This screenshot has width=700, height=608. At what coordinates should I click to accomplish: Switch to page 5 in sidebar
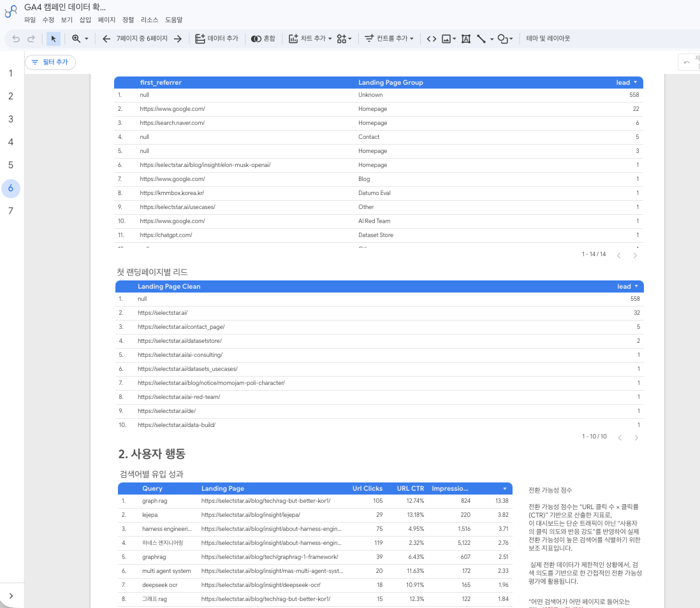click(11, 165)
